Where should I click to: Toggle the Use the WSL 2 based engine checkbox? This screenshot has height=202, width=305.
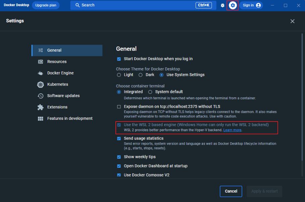click(119, 125)
